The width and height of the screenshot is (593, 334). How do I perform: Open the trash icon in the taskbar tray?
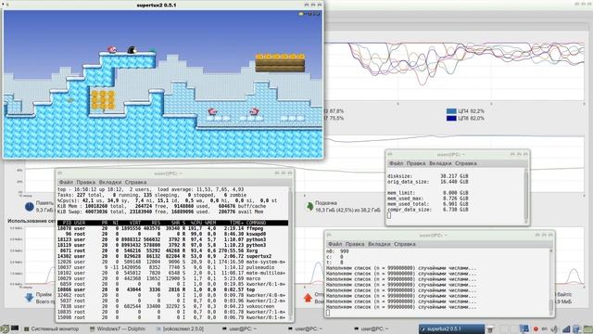[x=490, y=329]
